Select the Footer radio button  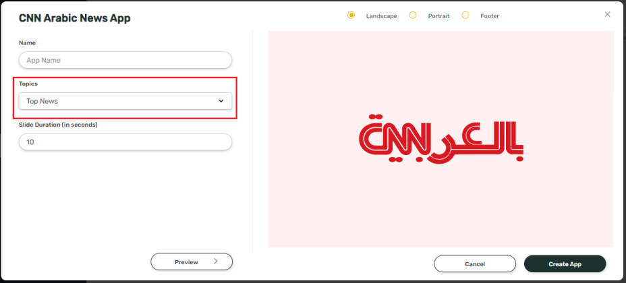click(x=465, y=15)
